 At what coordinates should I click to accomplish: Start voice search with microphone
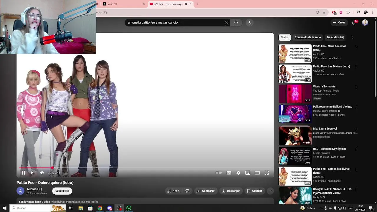click(249, 23)
